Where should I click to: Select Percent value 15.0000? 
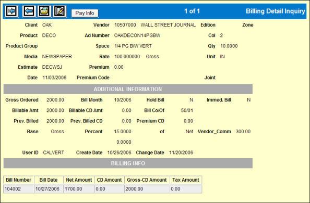(x=123, y=132)
